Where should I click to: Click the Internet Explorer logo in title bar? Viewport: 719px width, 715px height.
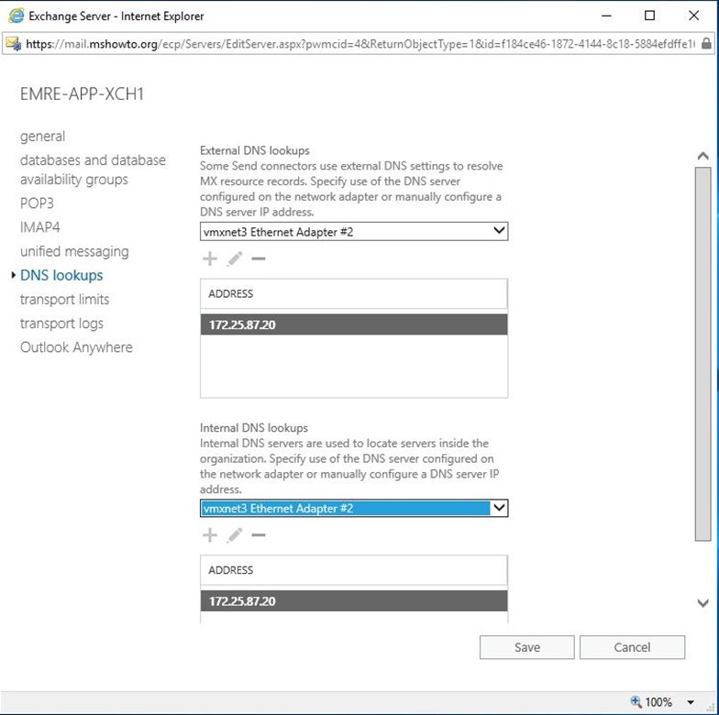[x=17, y=16]
